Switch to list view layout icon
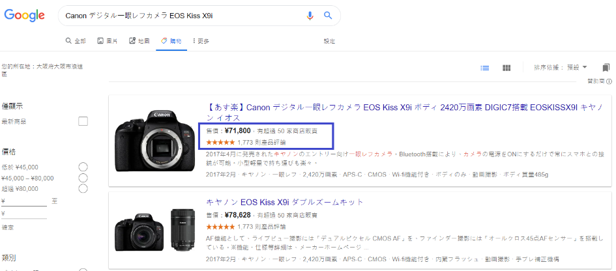Viewport: 616px width, 271px height. point(485,68)
